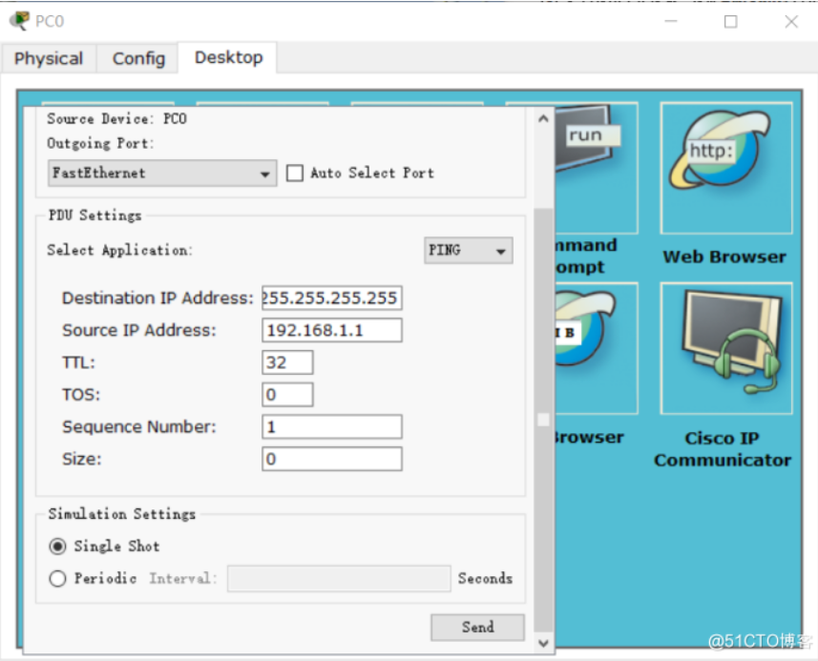This screenshot has height=661, width=818.
Task: Launch Cisco IP Communicator
Action: [x=726, y=348]
